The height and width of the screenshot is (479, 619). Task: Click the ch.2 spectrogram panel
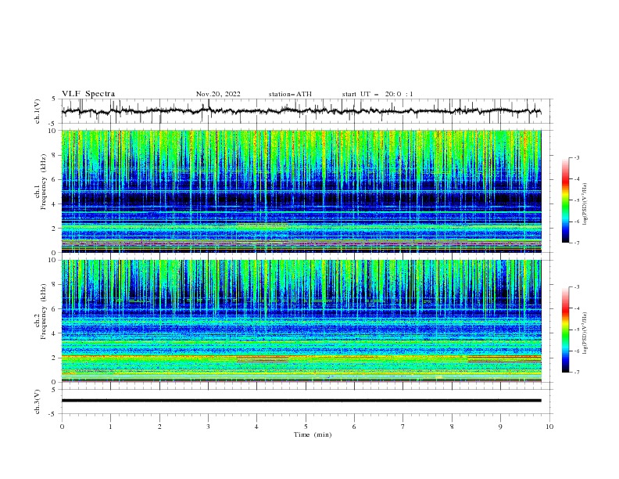pyautogui.click(x=301, y=321)
